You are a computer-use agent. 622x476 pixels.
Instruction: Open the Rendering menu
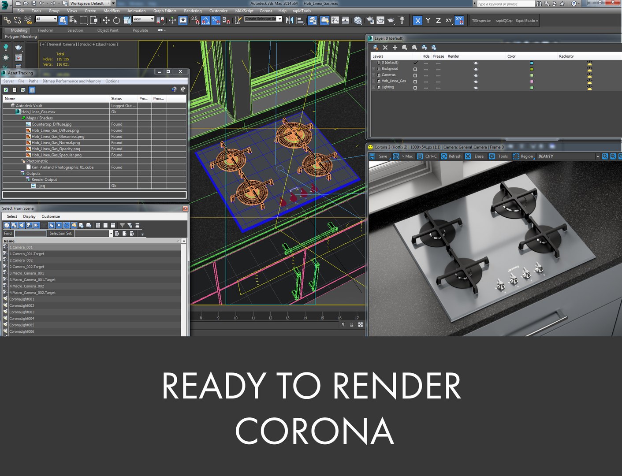pyautogui.click(x=193, y=11)
